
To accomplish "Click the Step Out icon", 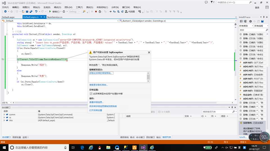I will (122, 11).
